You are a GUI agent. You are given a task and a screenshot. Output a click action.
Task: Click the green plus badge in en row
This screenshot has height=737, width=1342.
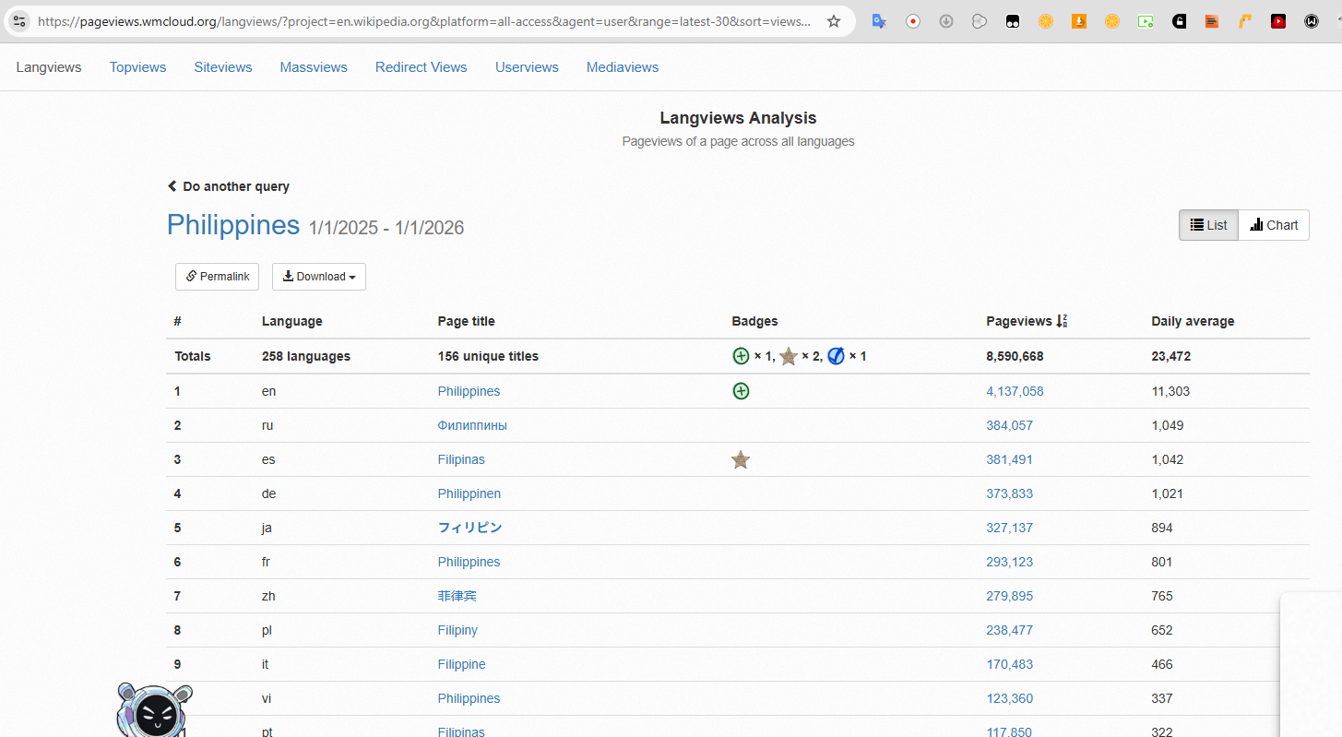pos(741,391)
